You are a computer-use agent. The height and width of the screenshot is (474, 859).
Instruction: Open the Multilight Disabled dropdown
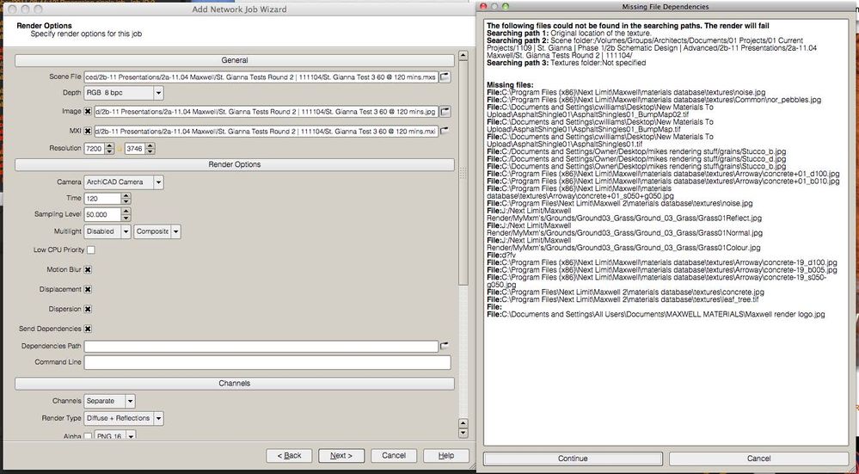tap(107, 231)
